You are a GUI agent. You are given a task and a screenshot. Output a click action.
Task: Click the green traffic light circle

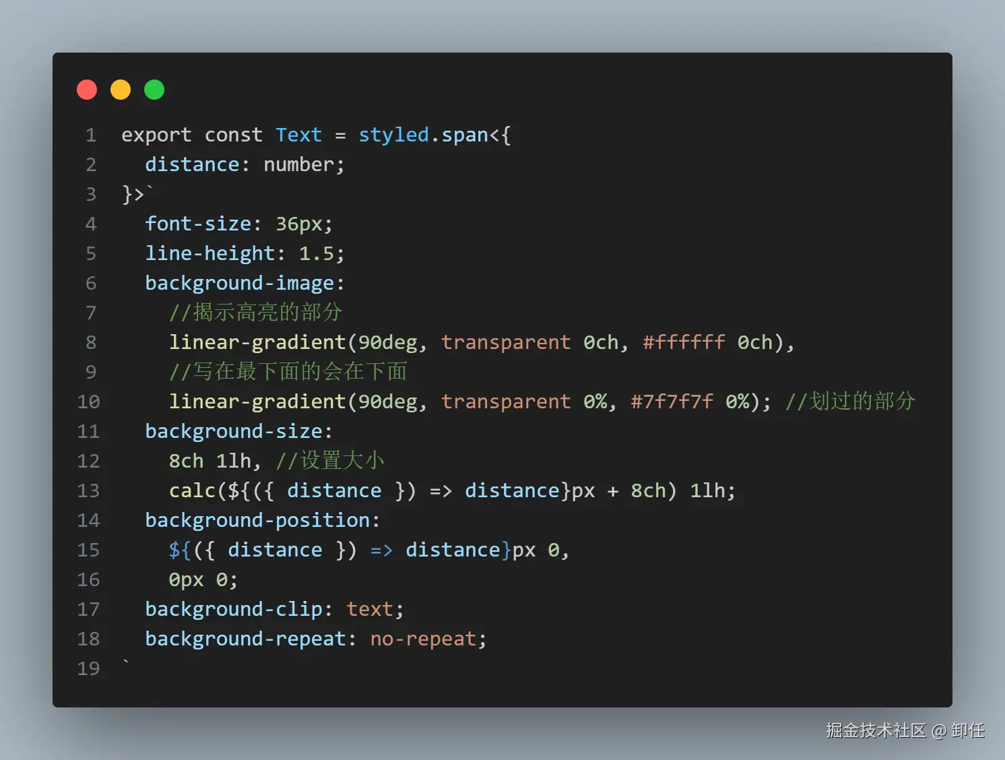click(x=154, y=89)
